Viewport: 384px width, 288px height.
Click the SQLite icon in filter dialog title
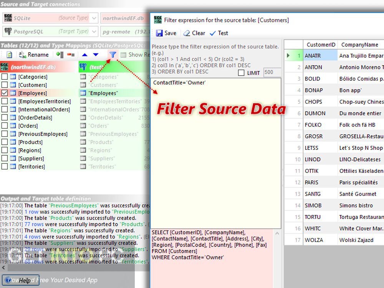(158, 20)
